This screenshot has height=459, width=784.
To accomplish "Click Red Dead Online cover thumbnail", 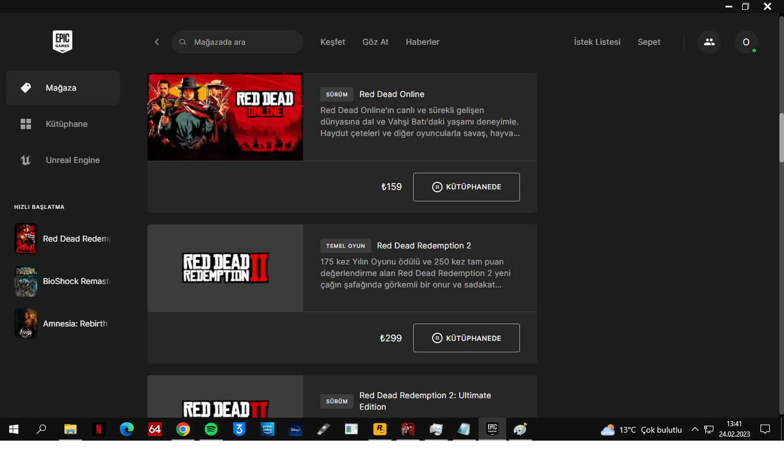I will 225,116.
